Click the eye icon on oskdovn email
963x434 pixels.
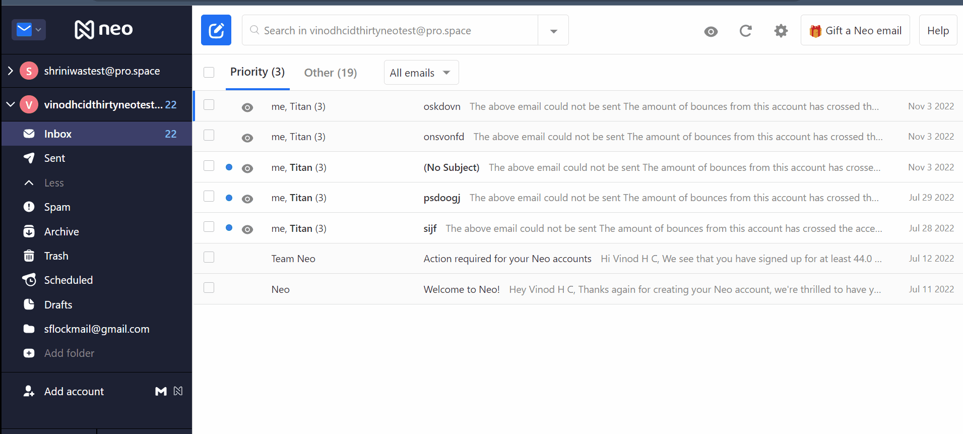click(x=247, y=107)
